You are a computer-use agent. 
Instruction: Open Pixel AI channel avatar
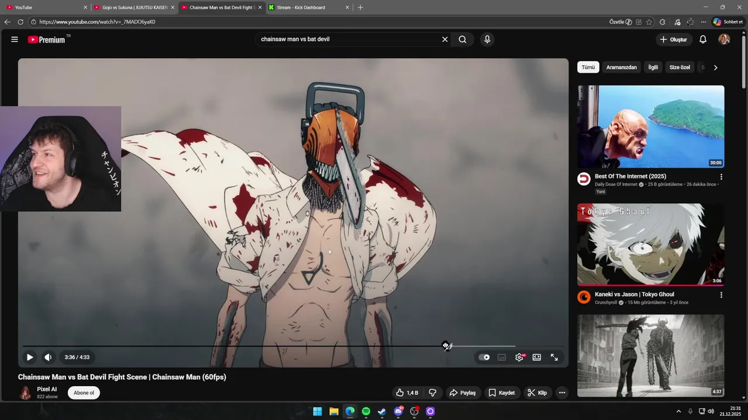(26, 393)
